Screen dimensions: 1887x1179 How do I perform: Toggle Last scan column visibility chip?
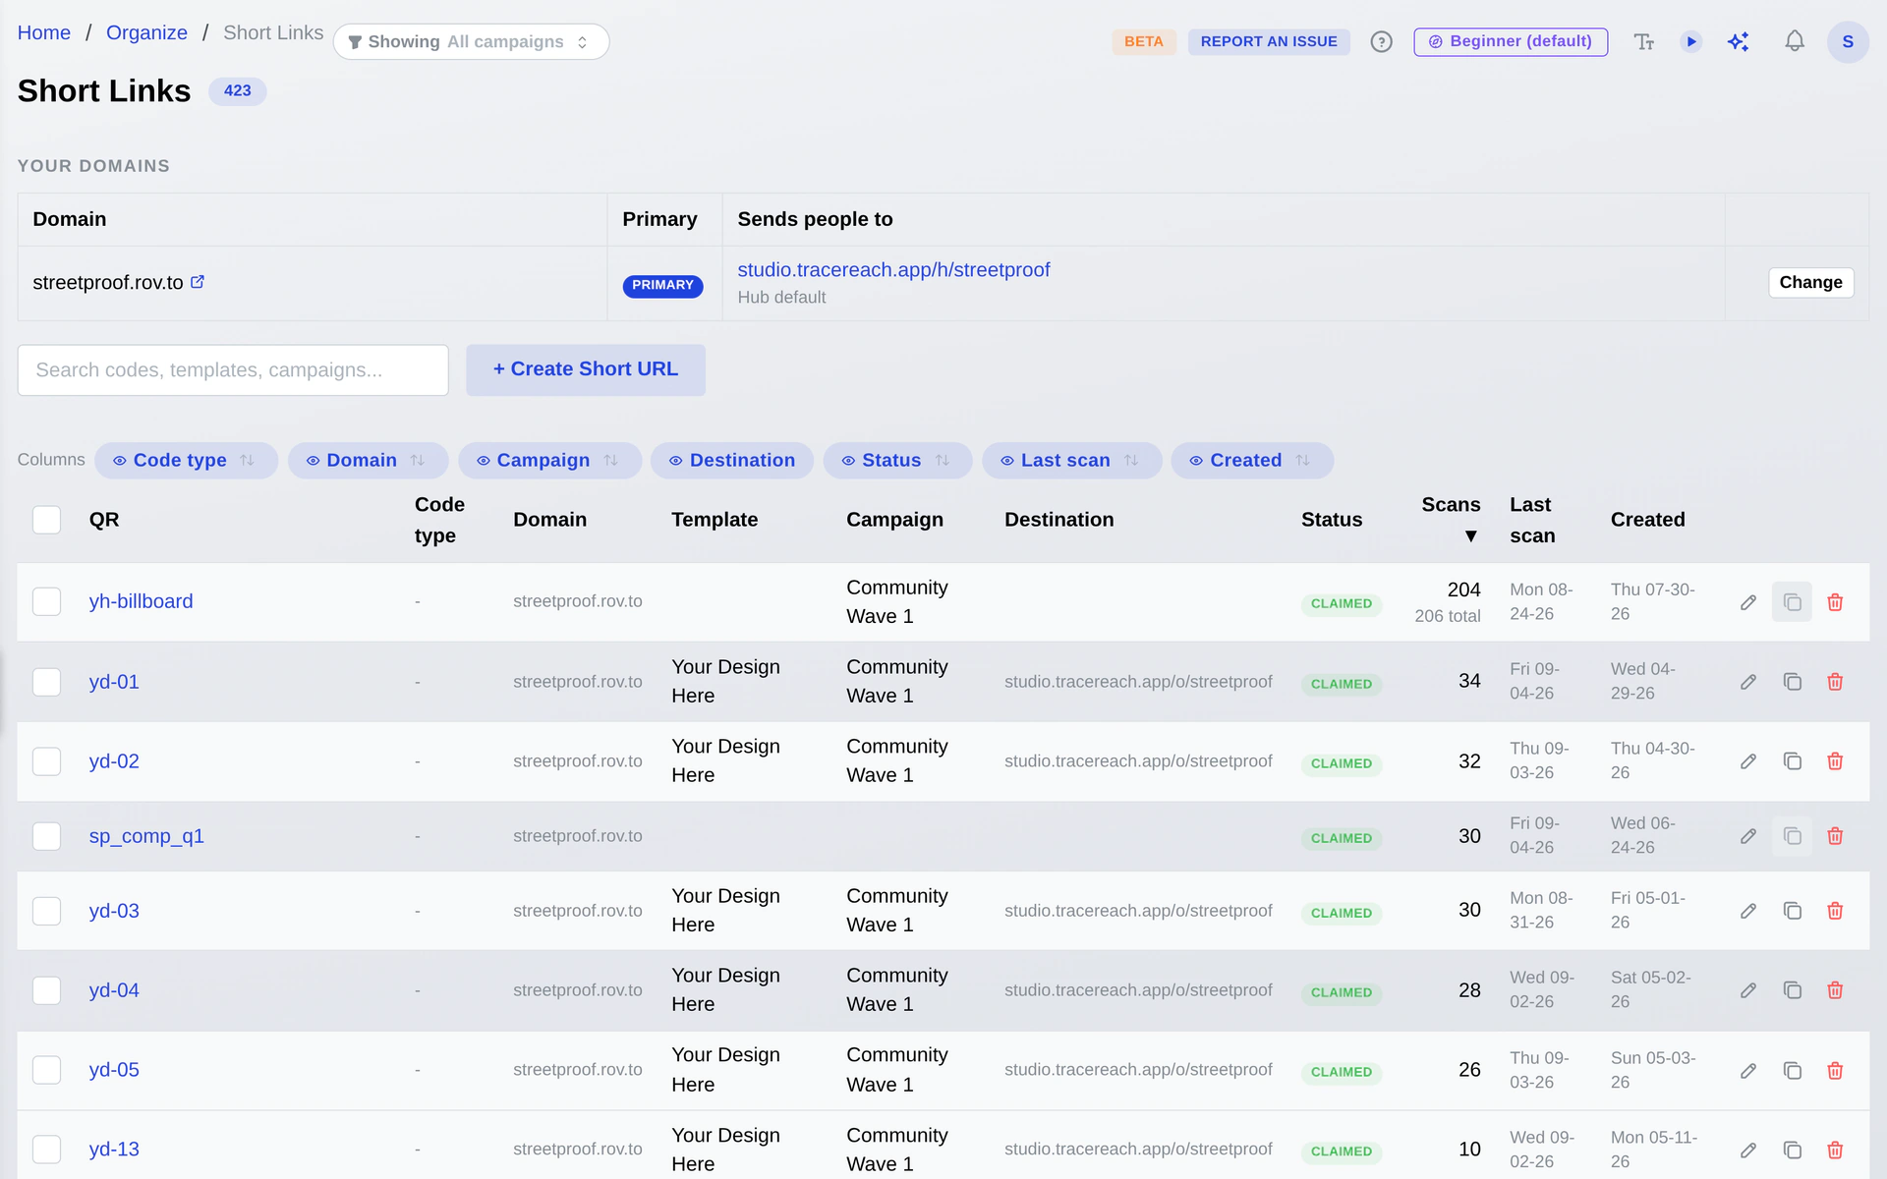[1071, 461]
